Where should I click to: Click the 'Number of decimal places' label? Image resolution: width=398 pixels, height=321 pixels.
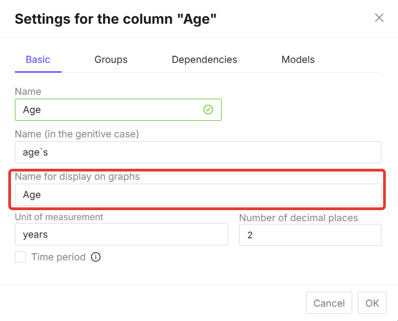298,218
